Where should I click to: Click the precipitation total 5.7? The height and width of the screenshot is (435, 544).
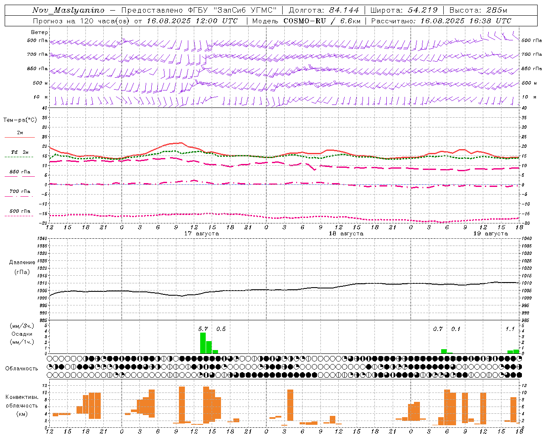(x=203, y=329)
